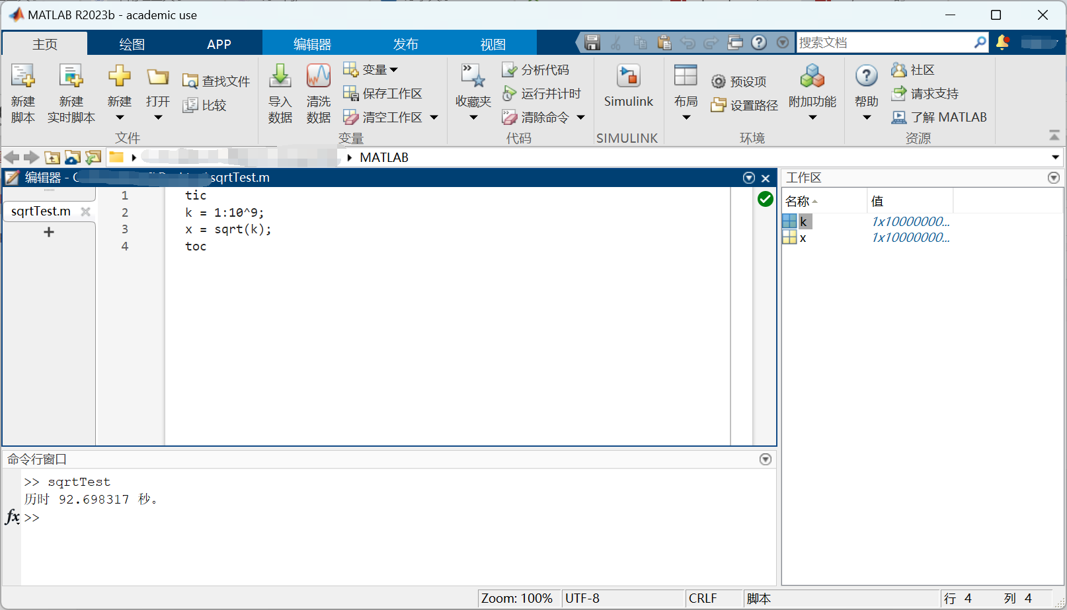Screen dimensions: 1067x610
Task: Click the Value (值) column header
Action: 910,201
